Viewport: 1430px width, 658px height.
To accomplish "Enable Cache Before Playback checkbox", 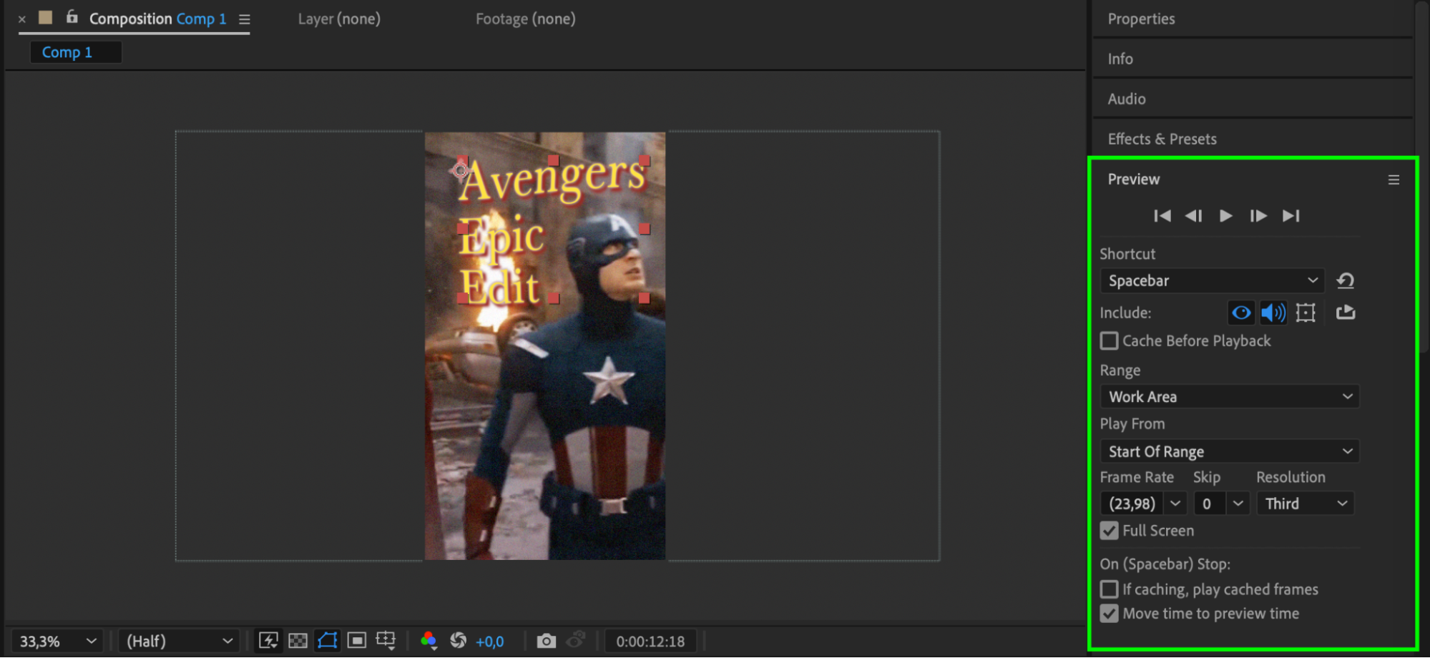I will pyautogui.click(x=1110, y=341).
